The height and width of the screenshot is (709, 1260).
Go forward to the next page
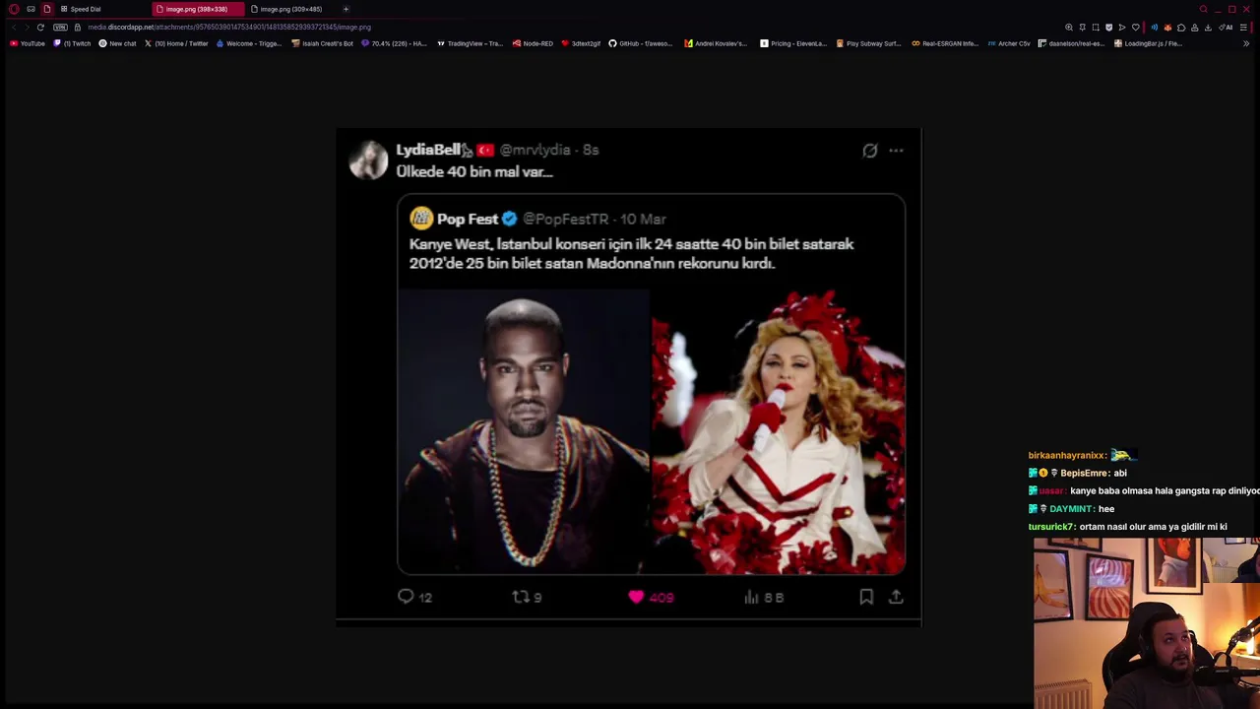point(27,28)
